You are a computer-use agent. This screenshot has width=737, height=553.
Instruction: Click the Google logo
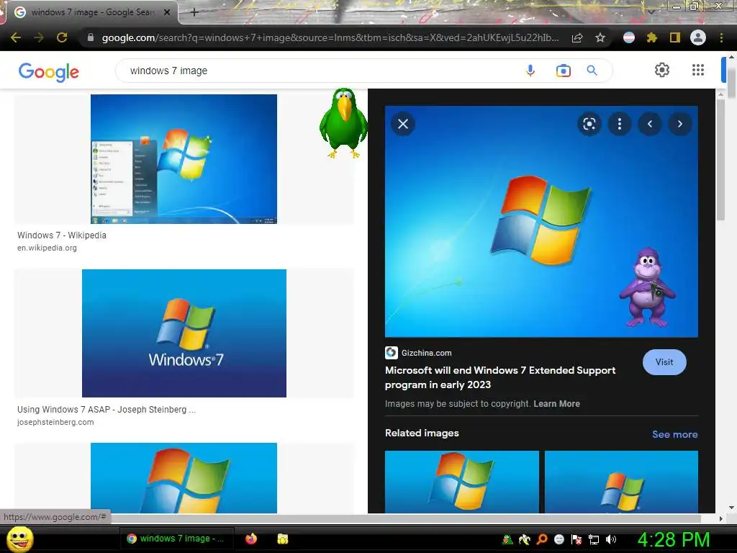[48, 71]
